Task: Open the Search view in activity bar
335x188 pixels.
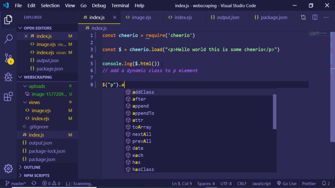Action: 8,39
